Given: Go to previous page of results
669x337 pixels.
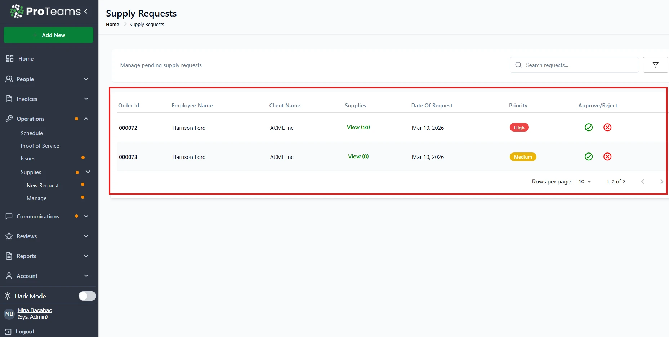Looking at the screenshot, I should coord(642,182).
